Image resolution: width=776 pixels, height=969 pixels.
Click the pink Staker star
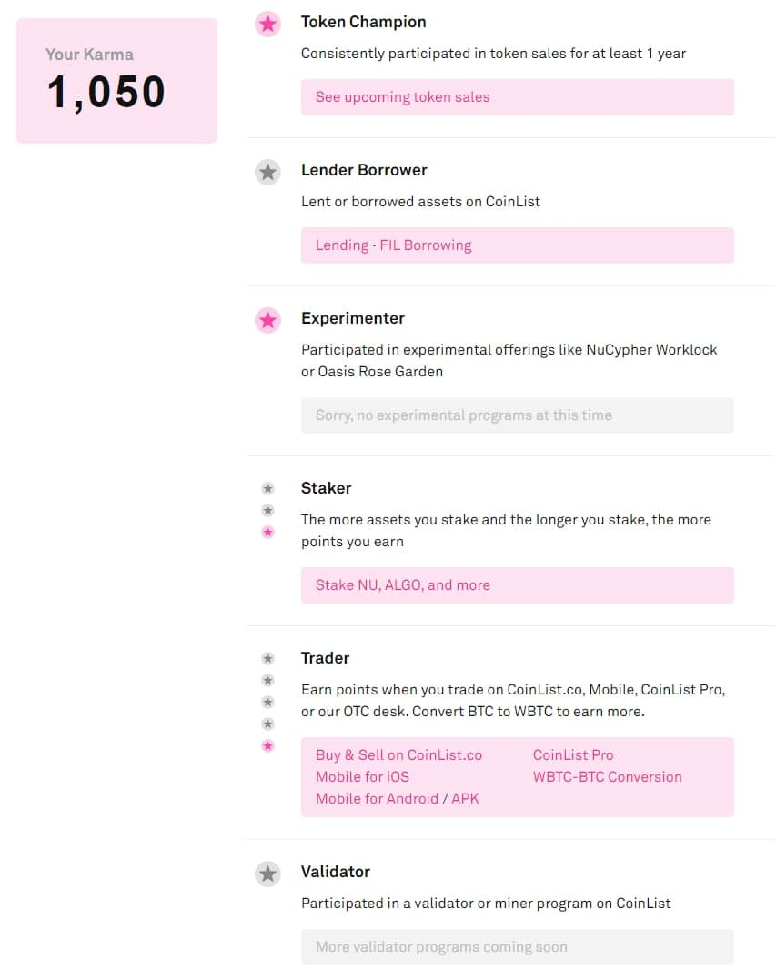tap(267, 532)
